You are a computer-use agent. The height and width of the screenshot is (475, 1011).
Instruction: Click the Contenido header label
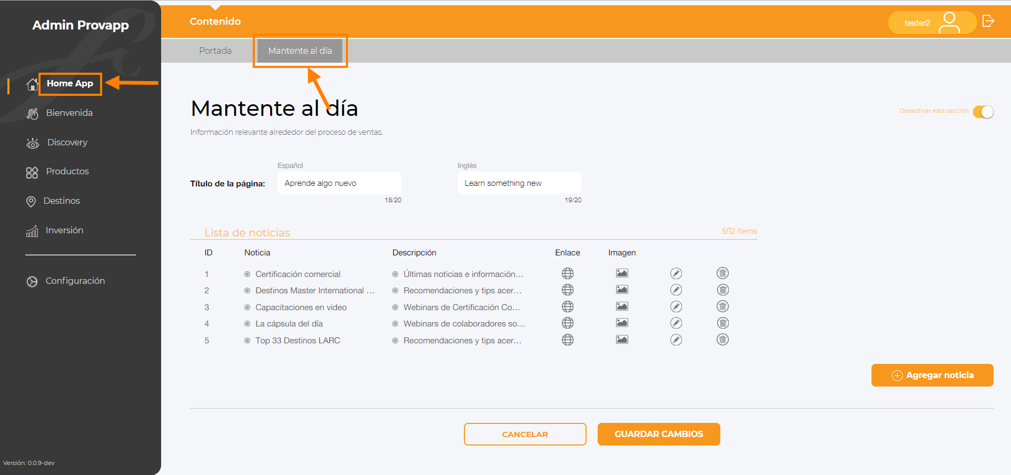215,21
